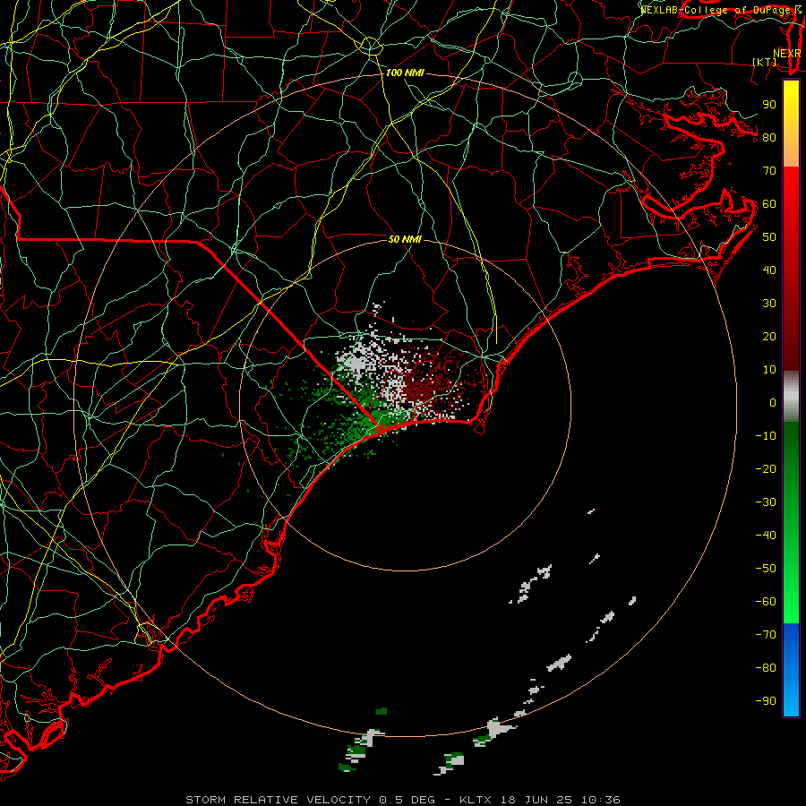Click the -70 tick label on scale
The width and height of the screenshot is (806, 806).
point(766,635)
